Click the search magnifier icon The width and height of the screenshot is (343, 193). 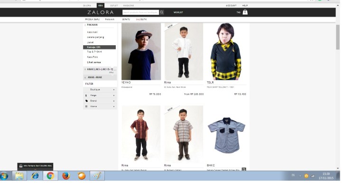tap(161, 12)
